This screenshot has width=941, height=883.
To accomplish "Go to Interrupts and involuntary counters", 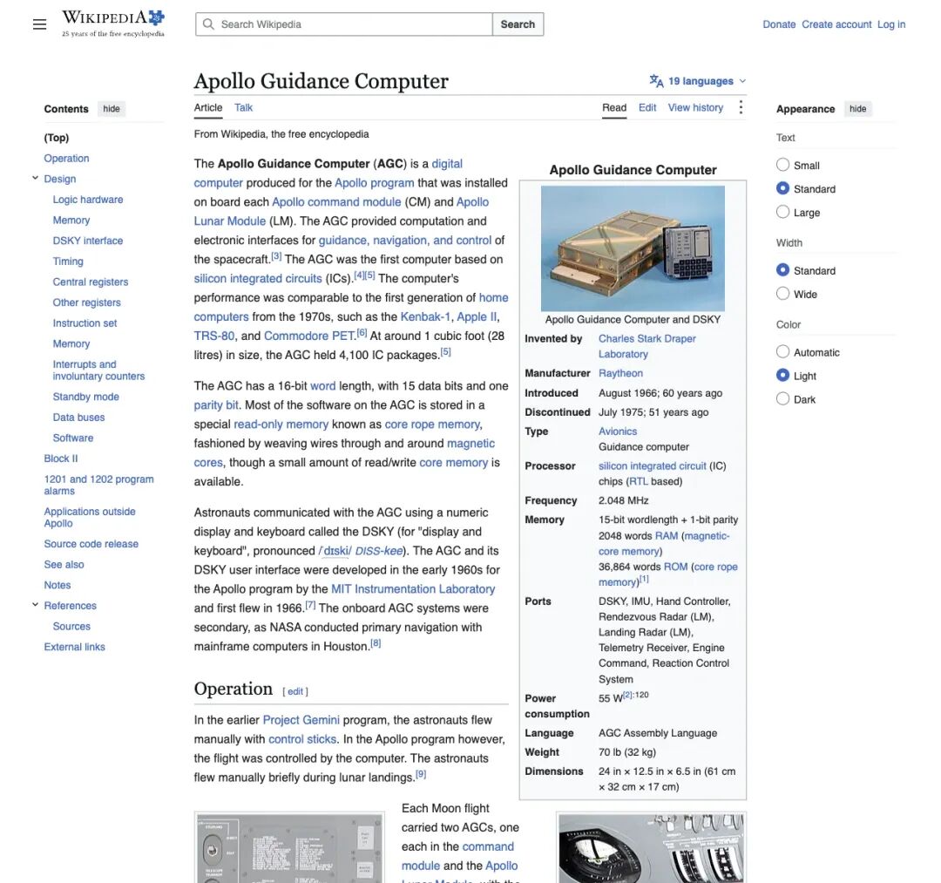I will (x=98, y=370).
